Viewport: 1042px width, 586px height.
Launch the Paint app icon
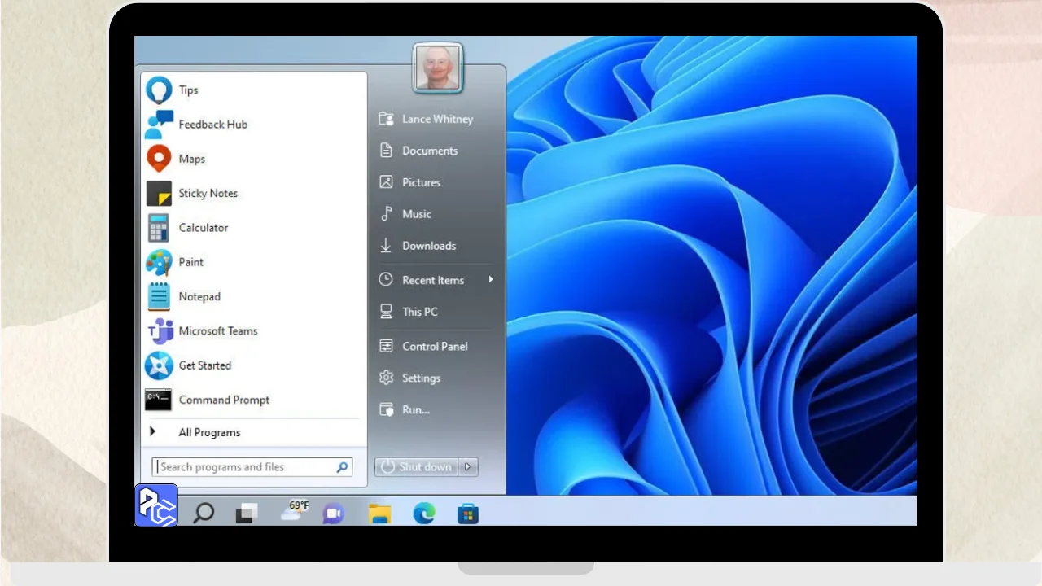click(x=159, y=262)
